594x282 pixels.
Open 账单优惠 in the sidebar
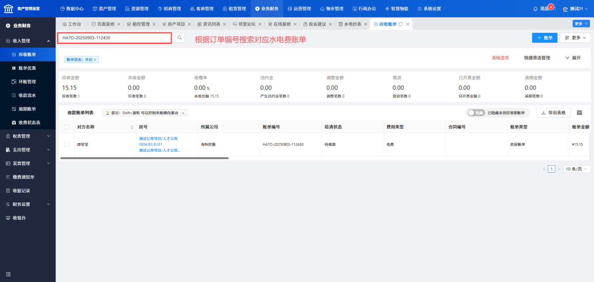(28, 68)
